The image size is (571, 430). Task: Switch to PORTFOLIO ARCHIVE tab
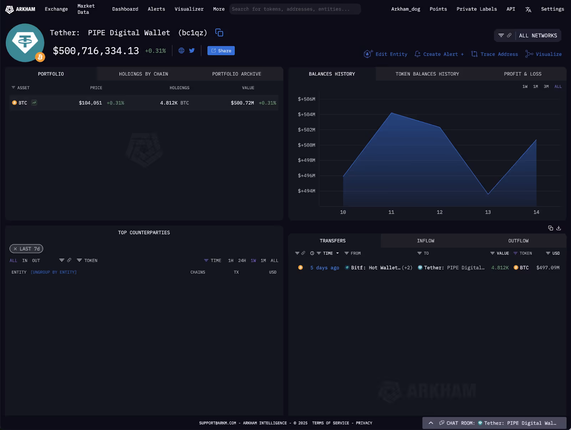tap(237, 74)
